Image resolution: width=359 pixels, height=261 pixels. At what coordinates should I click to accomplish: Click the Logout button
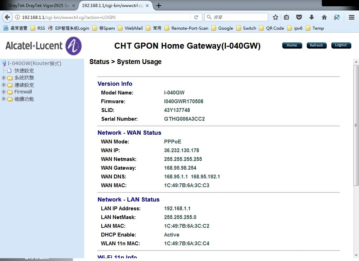341,45
